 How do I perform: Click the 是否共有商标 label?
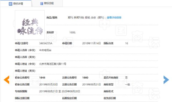point(111,78)
